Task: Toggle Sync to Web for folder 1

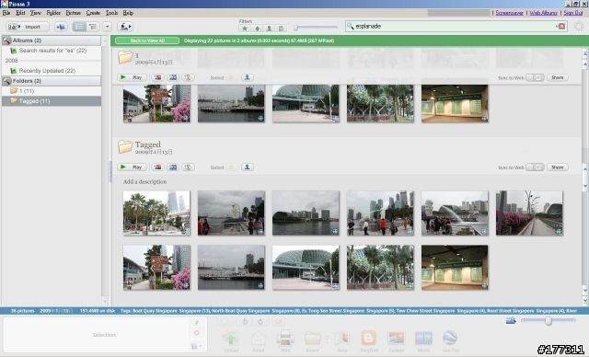Action: click(535, 77)
